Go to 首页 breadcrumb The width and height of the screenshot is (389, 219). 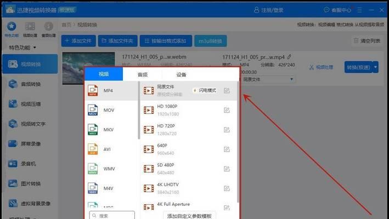click(x=66, y=25)
